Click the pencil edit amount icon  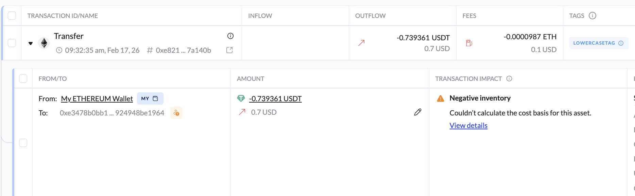(418, 112)
